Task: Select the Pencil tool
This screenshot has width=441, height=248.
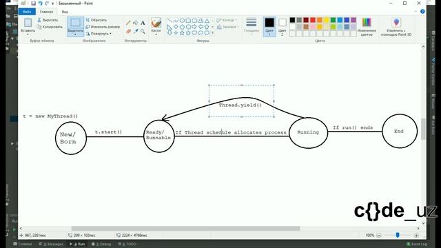Action: [x=128, y=23]
